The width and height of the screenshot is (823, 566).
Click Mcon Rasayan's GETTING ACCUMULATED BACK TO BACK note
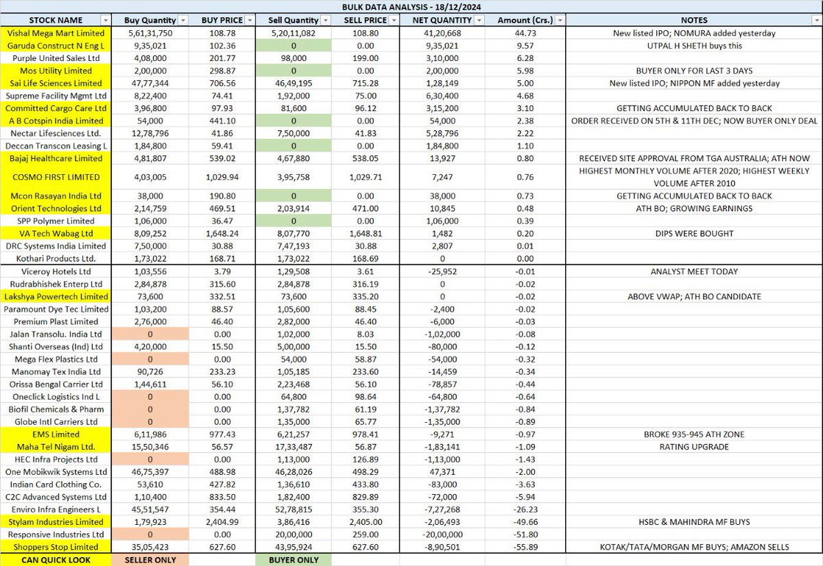[x=693, y=196]
